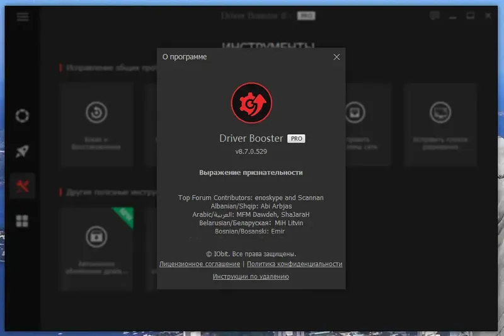Select the rocket Boost sidebar icon

pos(22,151)
